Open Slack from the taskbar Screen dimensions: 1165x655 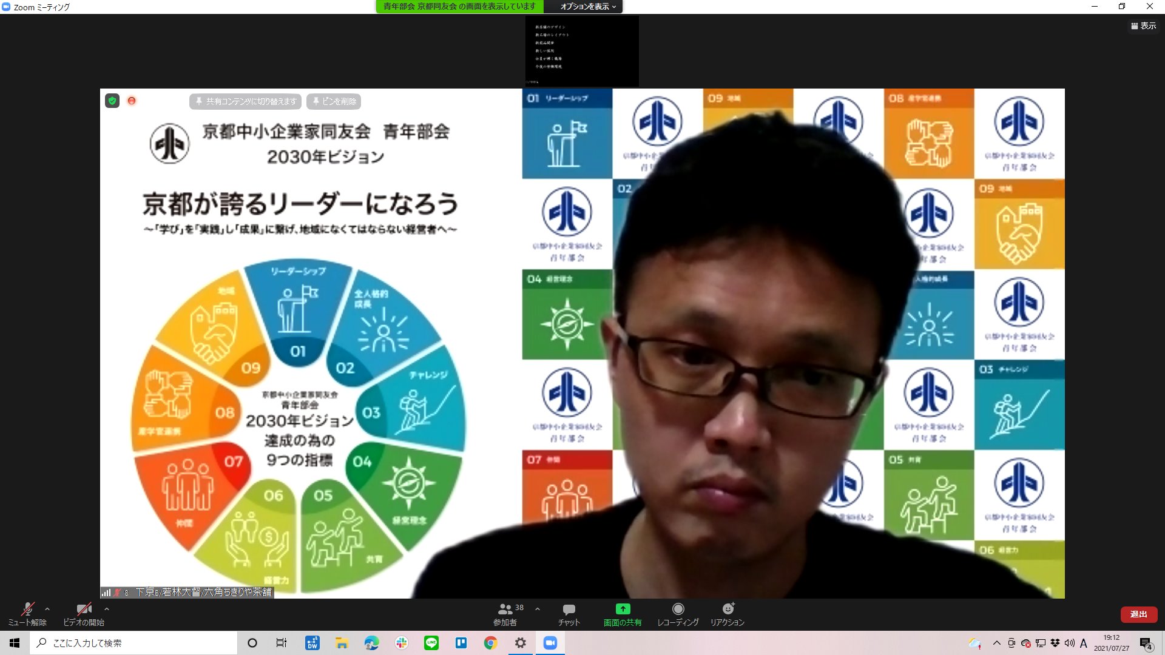[402, 643]
